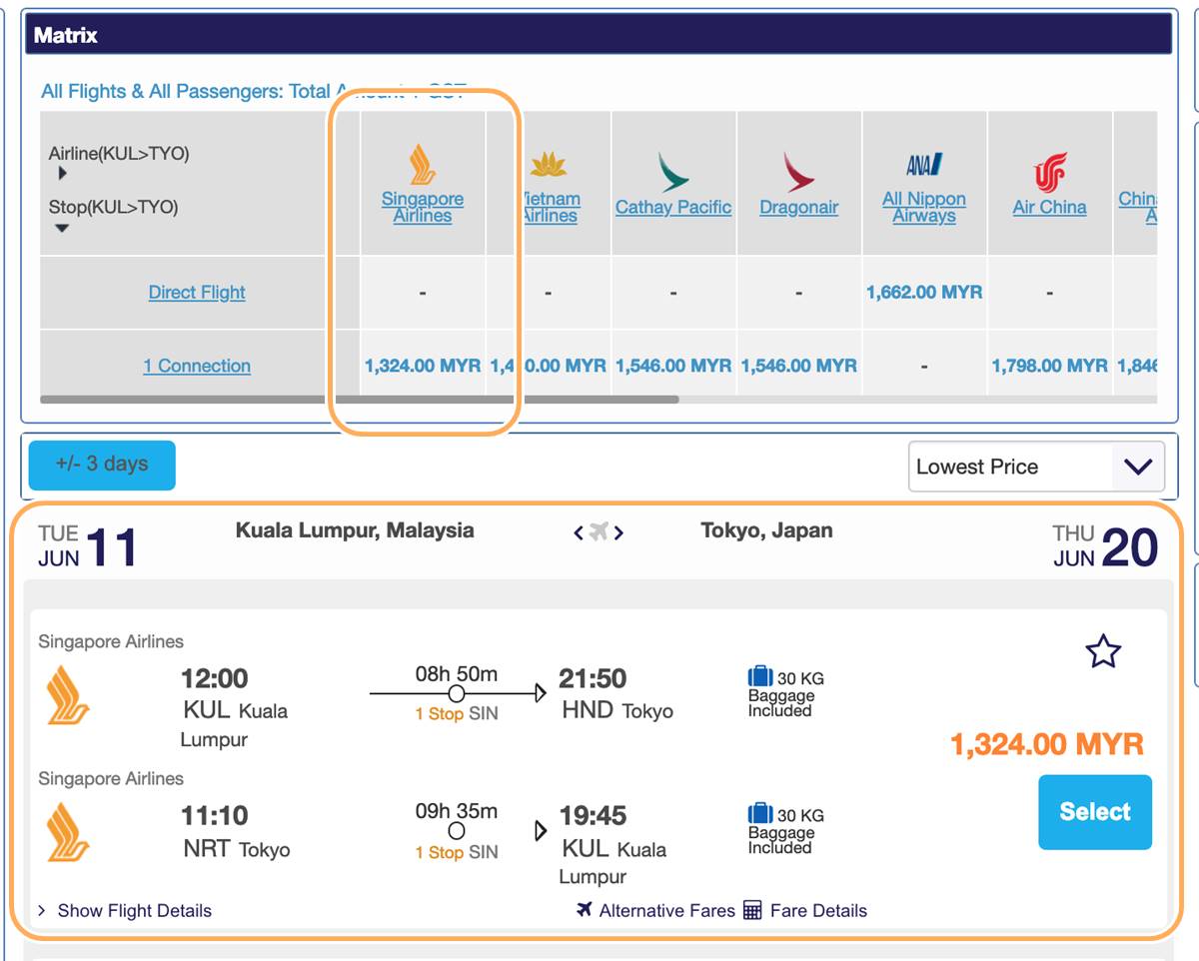The height and width of the screenshot is (961, 1199).
Task: Click the 21:50 arrival time
Action: pyautogui.click(x=593, y=678)
